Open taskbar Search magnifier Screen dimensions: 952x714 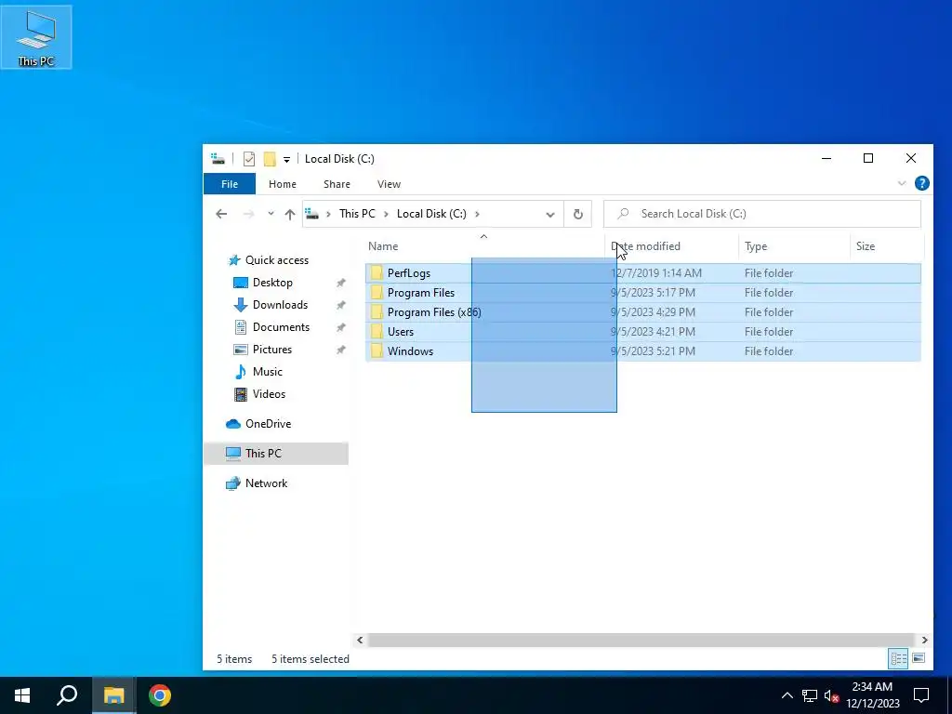(67, 695)
